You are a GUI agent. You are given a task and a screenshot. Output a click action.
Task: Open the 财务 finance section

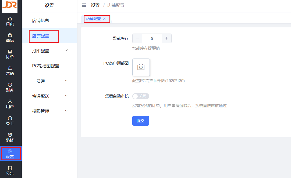[x=10, y=88]
